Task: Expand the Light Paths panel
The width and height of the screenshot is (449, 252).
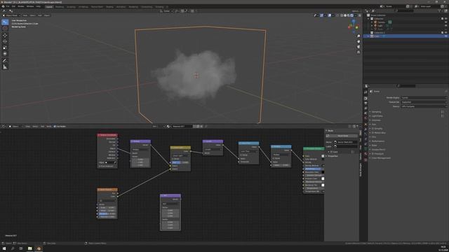Action: point(377,116)
